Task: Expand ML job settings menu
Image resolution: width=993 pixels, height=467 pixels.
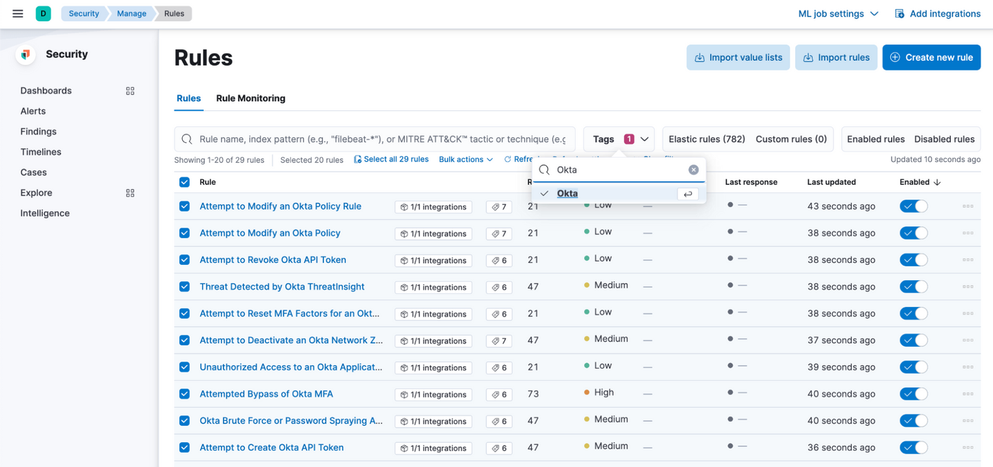Action: [x=838, y=14]
